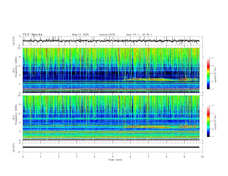Click the ch.2 color bar 'log(PSD)(V²/Hz)' label
Image resolution: width=228 pixels, height=176 pixels.
215,122
